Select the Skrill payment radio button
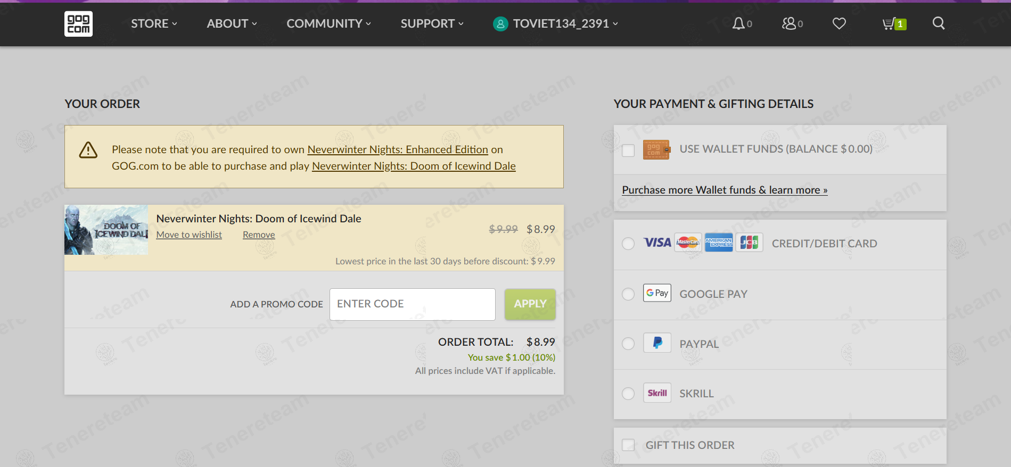The image size is (1011, 467). pos(628,394)
